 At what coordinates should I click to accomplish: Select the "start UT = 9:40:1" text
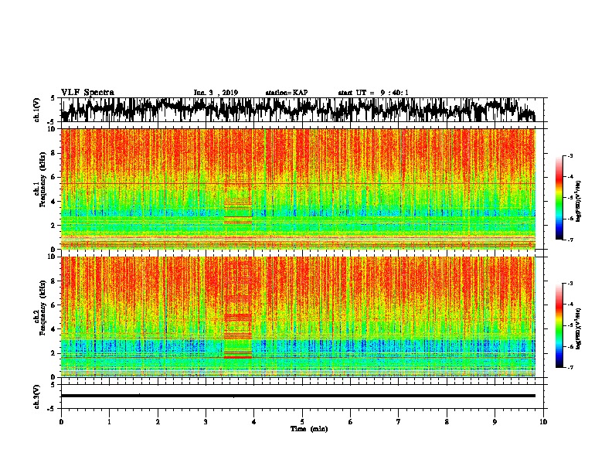[x=373, y=93]
